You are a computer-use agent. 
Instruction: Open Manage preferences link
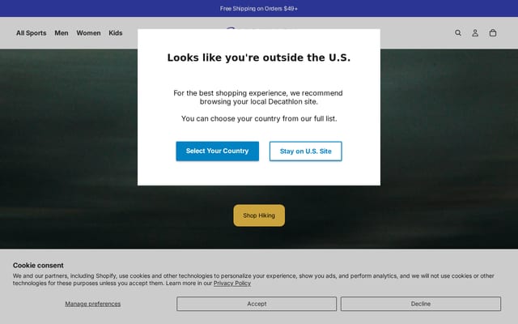click(93, 304)
